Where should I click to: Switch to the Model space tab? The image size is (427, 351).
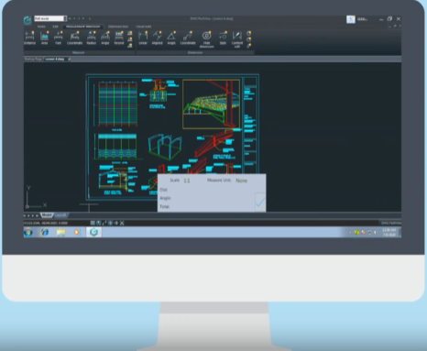click(x=47, y=215)
